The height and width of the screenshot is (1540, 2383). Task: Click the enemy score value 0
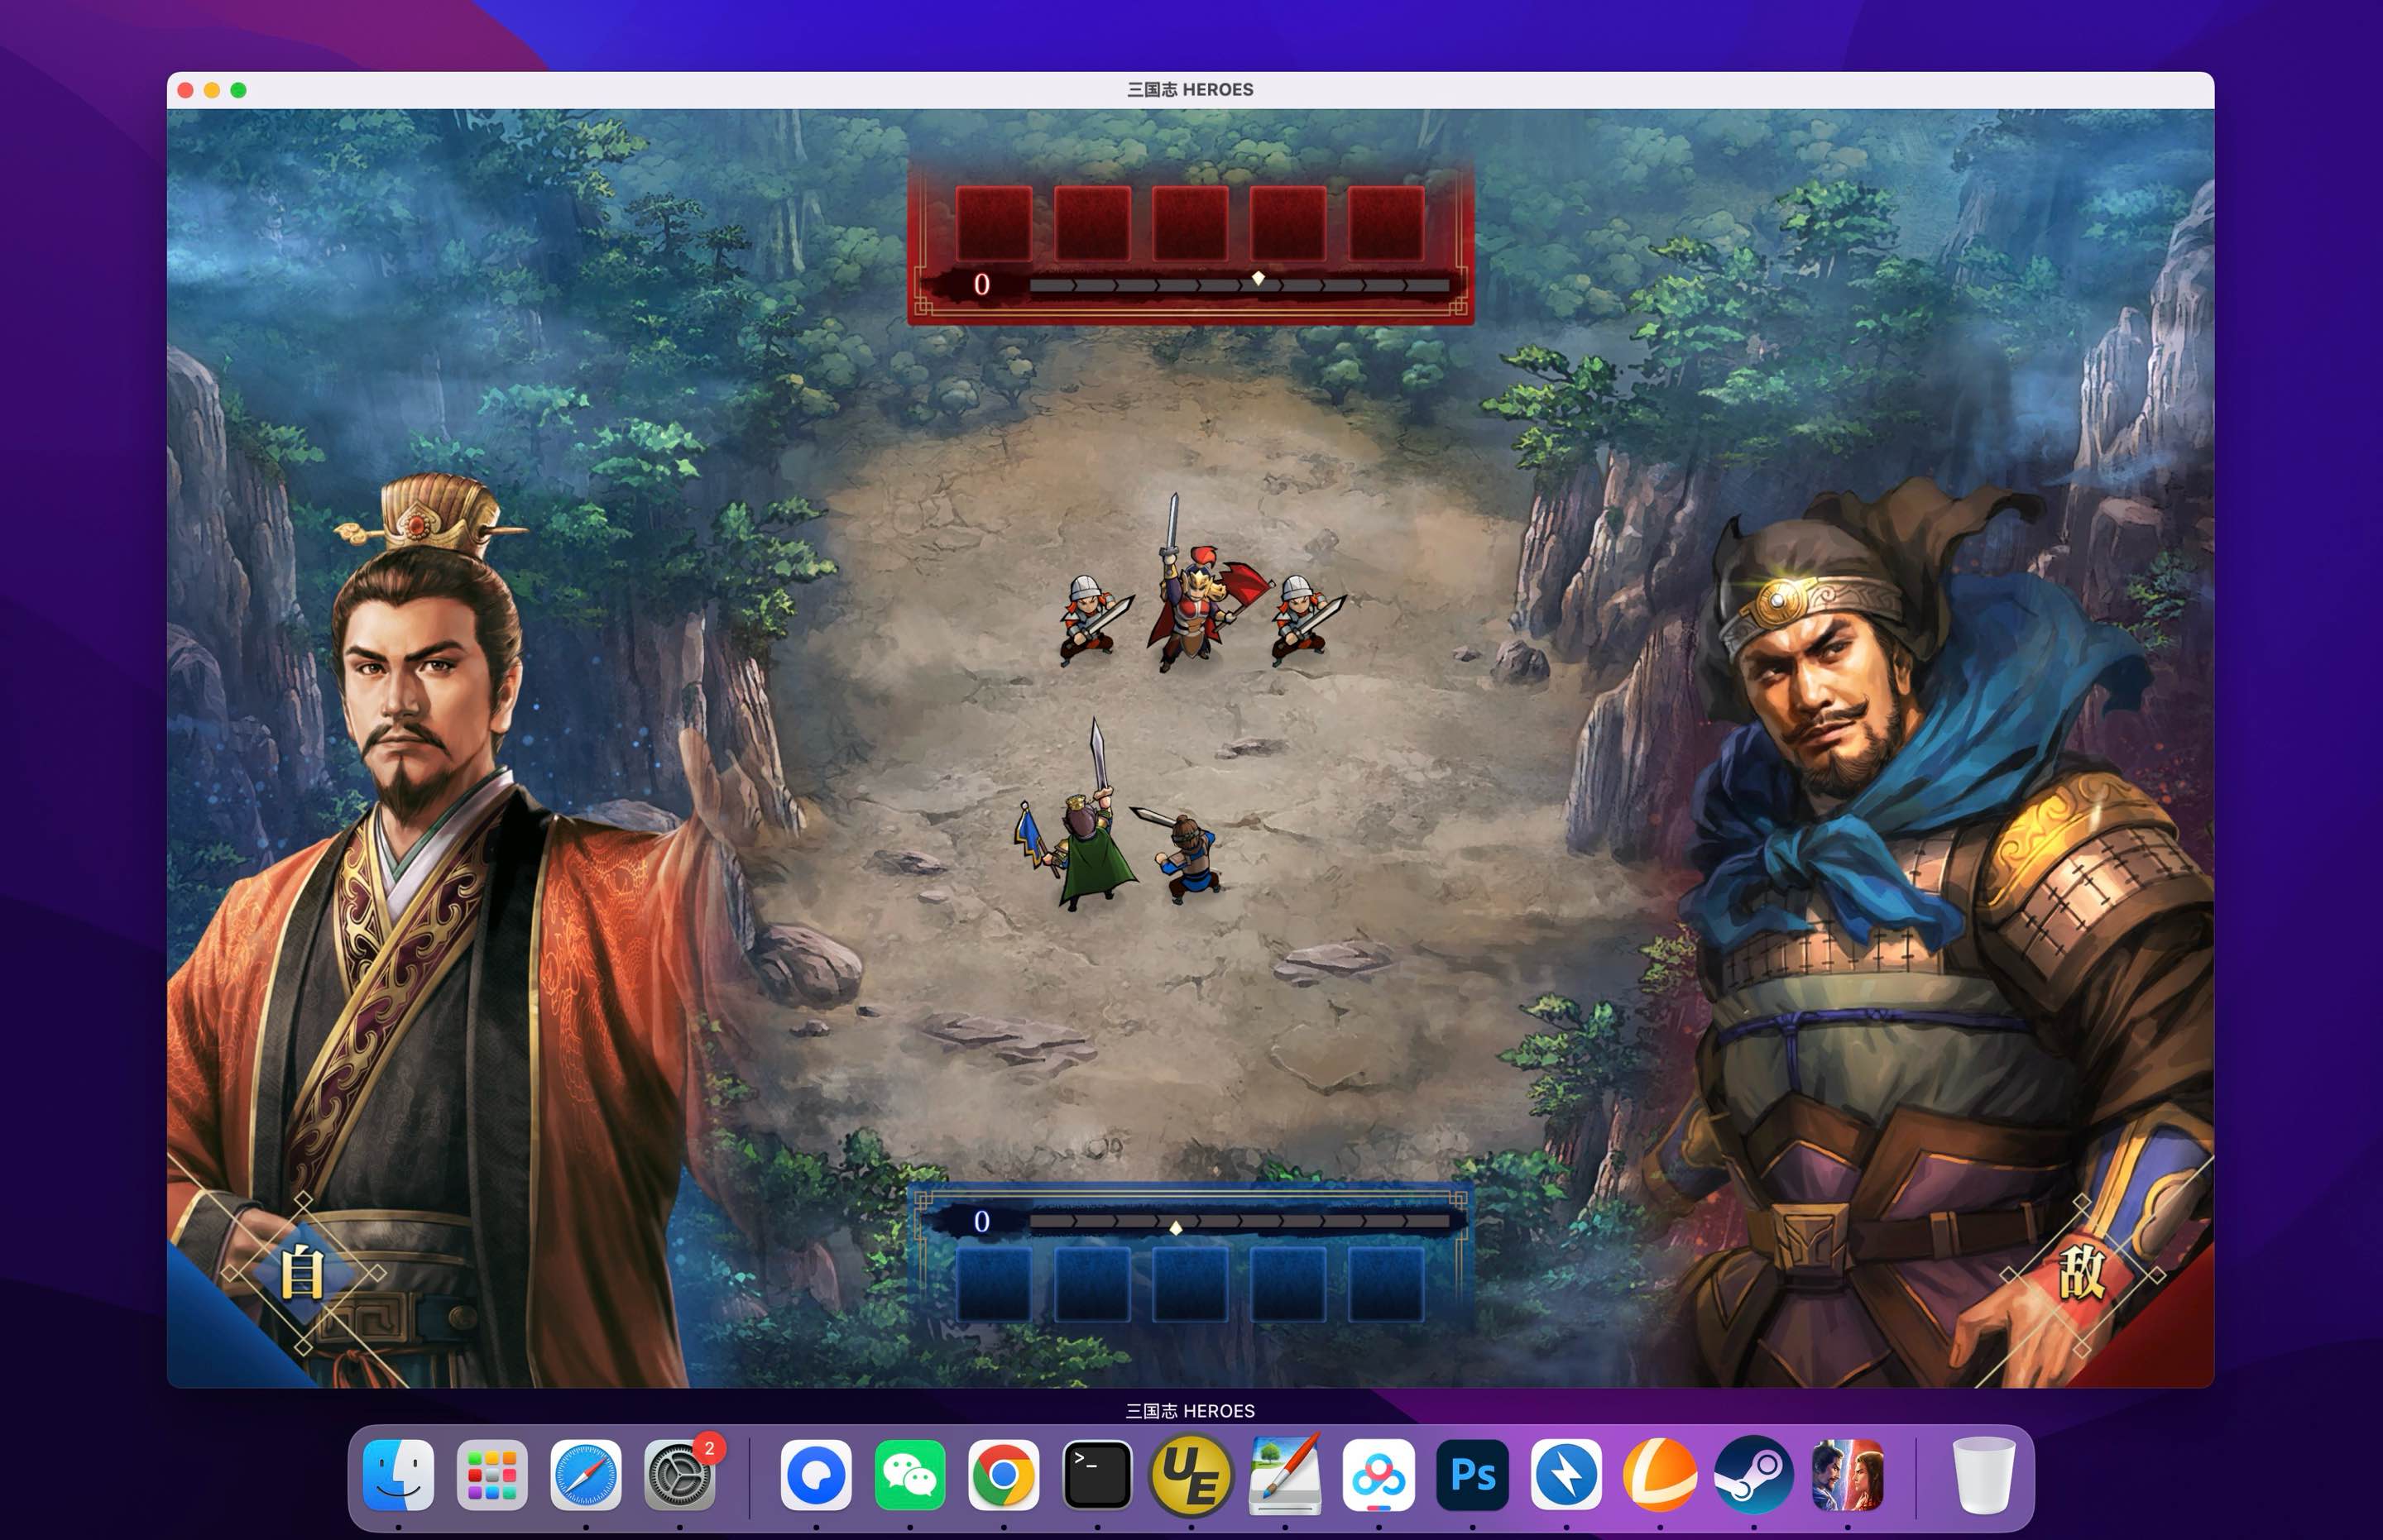tap(981, 285)
